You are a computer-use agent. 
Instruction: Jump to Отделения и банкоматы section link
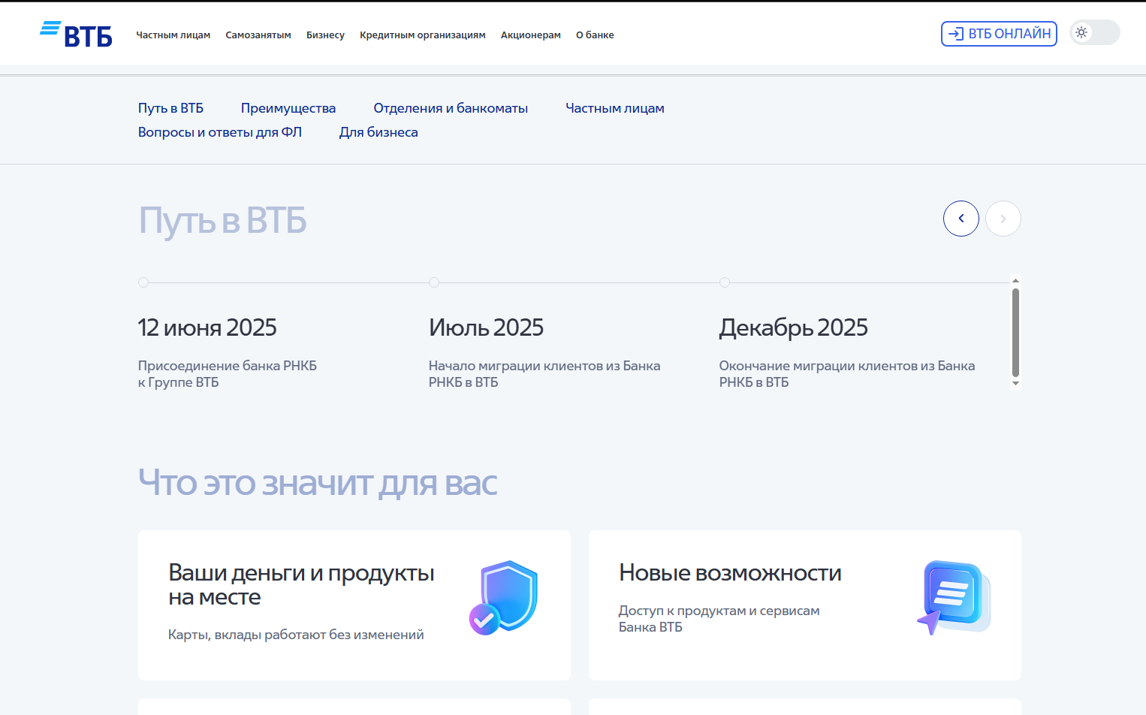coord(451,108)
